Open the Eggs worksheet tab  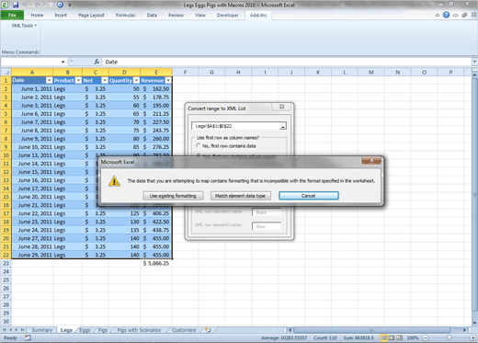[85, 330]
